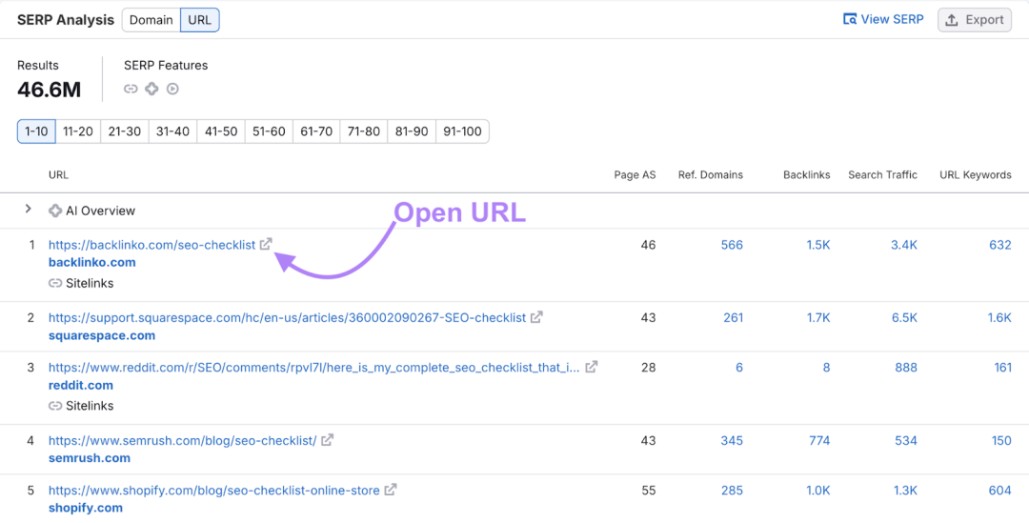This screenshot has height=523, width=1029.
Task: Open the View SERP link
Action: pos(883,19)
